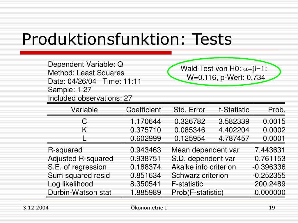Click slide number '19'
This screenshot has height=223, width=298.
pos(272,208)
